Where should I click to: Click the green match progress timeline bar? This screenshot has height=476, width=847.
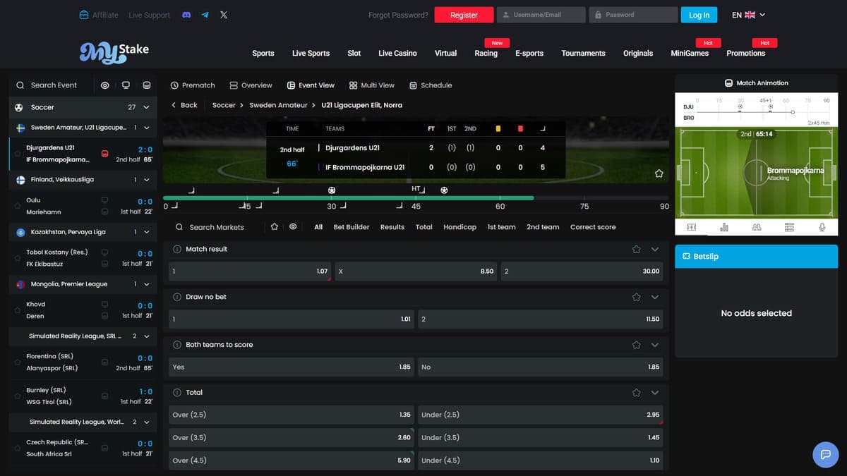tap(348, 198)
